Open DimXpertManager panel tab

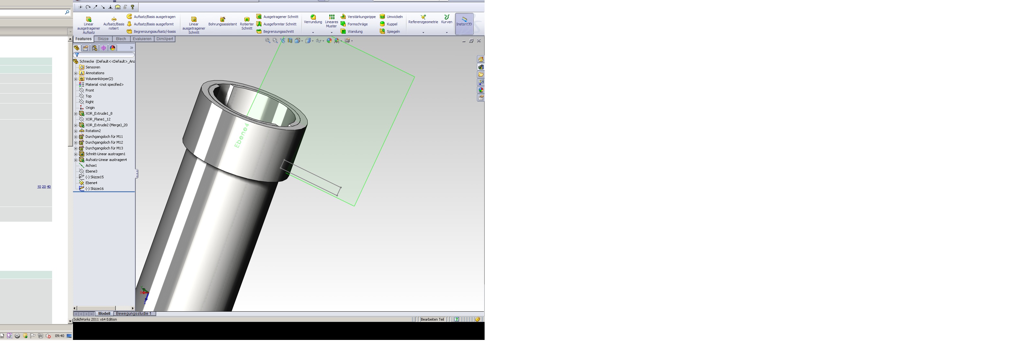click(x=104, y=48)
